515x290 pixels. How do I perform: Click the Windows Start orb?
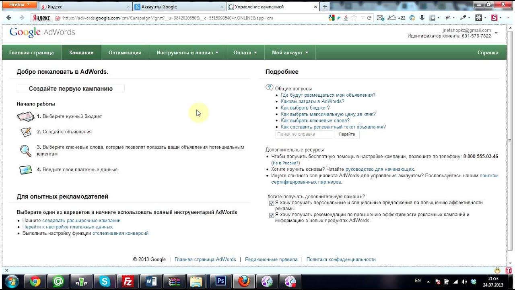pyautogui.click(x=11, y=281)
